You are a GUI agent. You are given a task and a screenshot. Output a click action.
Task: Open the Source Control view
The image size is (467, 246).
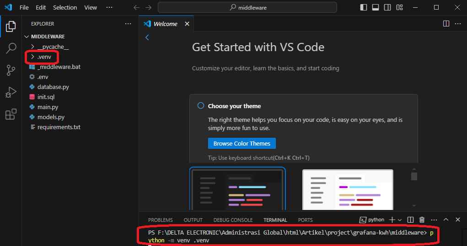pyautogui.click(x=11, y=70)
